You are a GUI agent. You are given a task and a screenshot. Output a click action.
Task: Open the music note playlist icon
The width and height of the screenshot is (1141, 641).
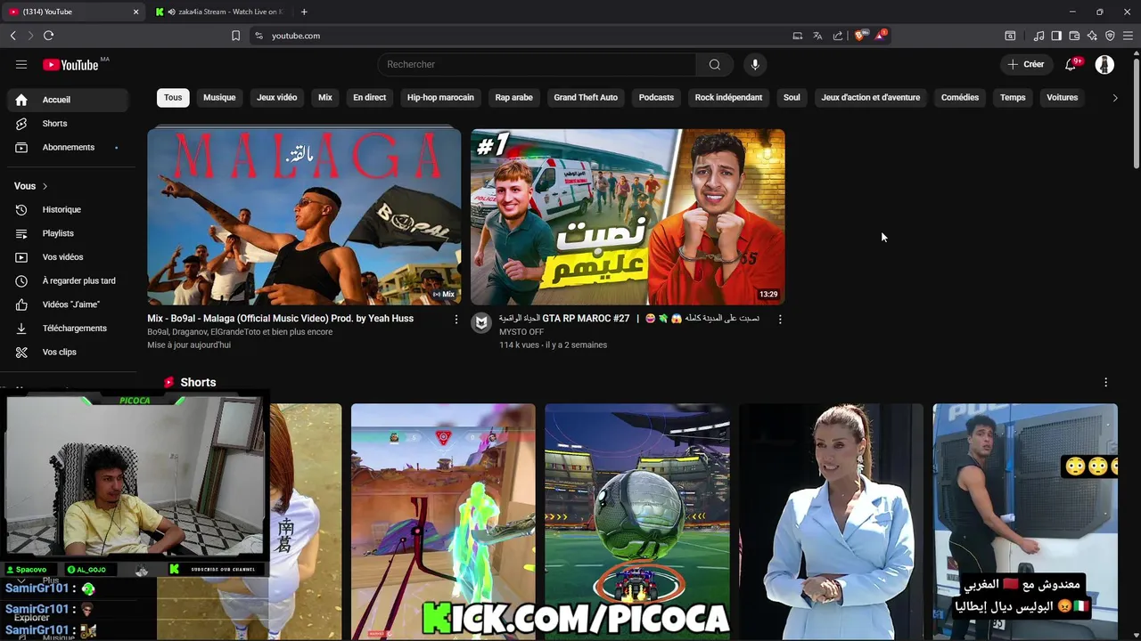click(1038, 36)
